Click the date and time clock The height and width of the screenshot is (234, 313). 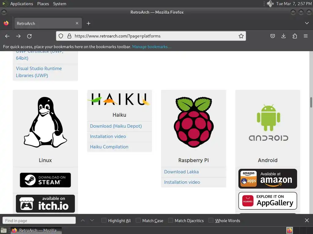(x=294, y=4)
